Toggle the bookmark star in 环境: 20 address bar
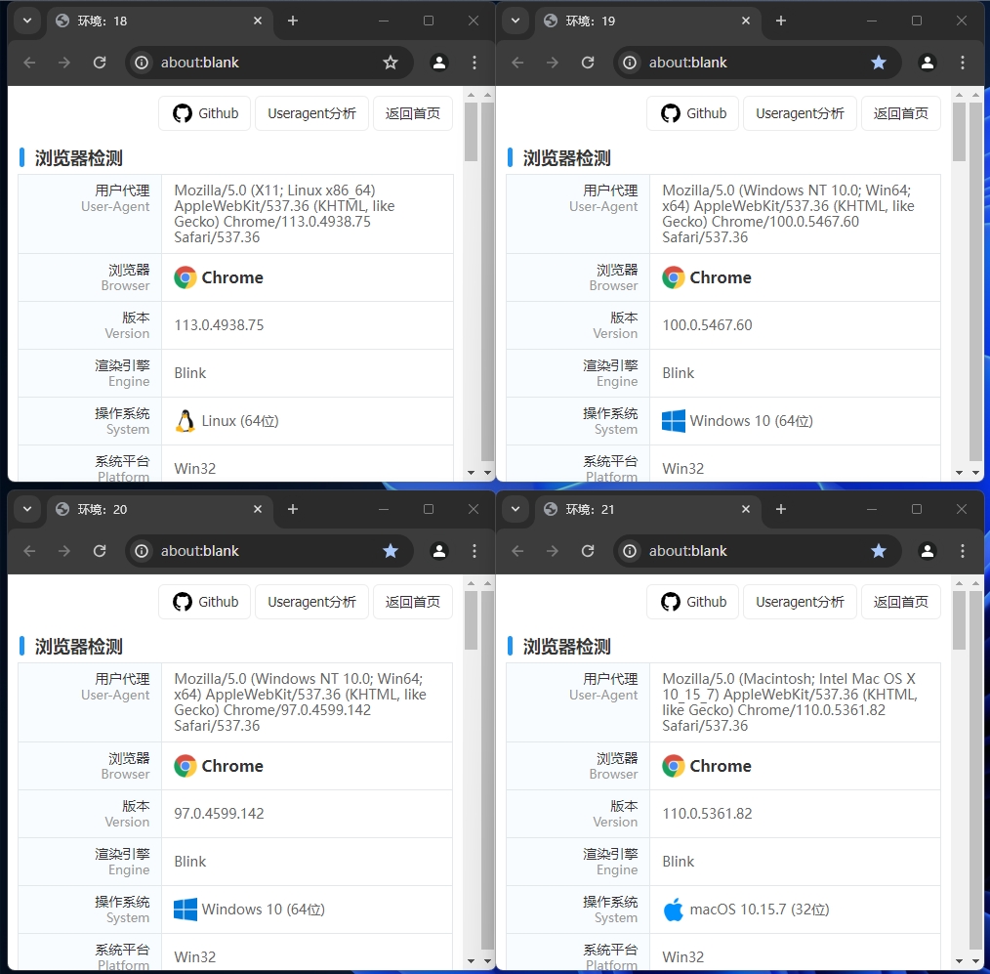Image resolution: width=990 pixels, height=974 pixels. [391, 550]
